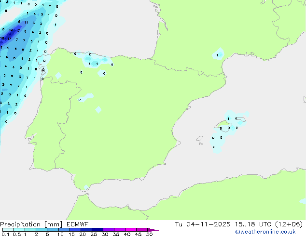
Task: Select the 2–5 mm legend color box
Action: point(42,230)
